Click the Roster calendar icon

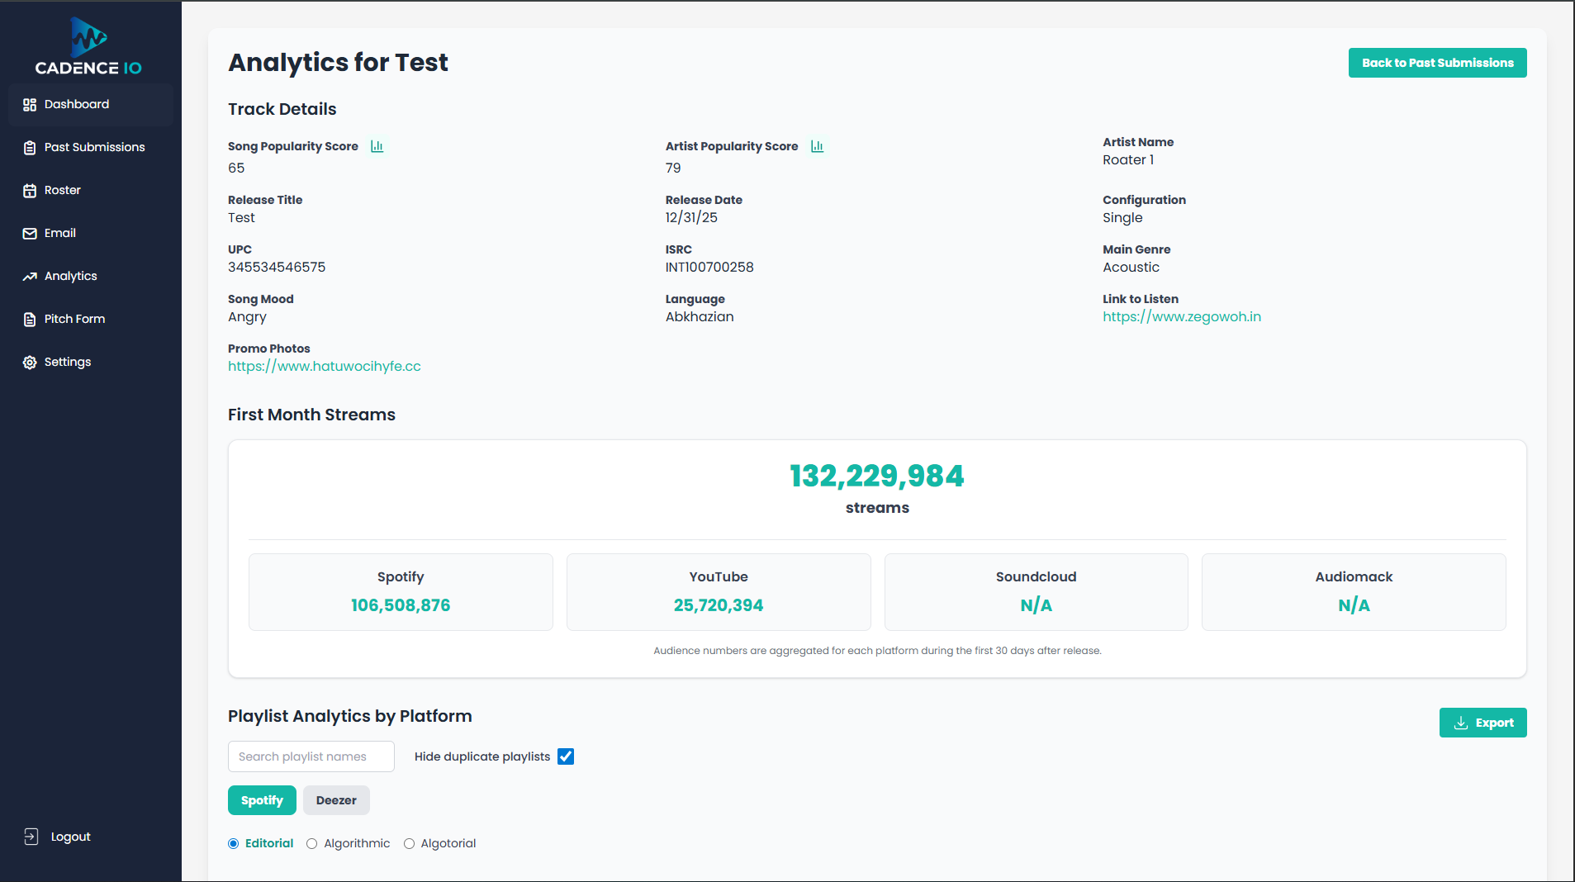(x=30, y=191)
